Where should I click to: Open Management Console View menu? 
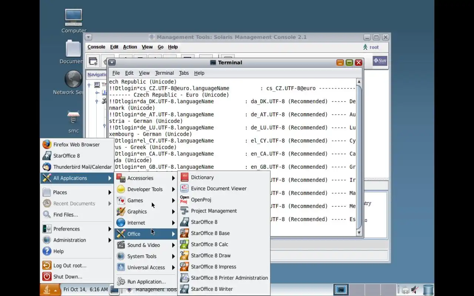pos(147,47)
